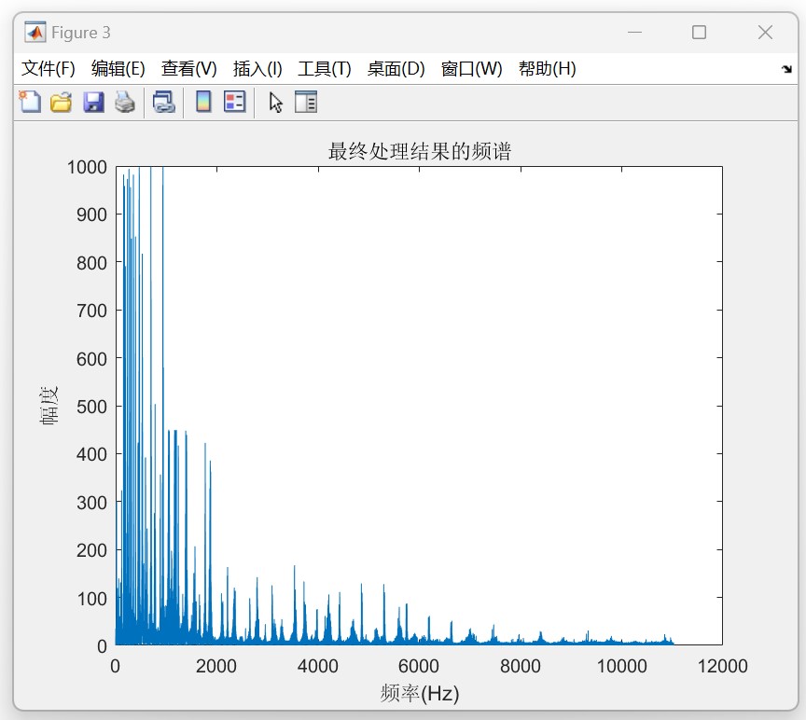Open the 查看(V) menu
Image resolution: width=806 pixels, height=720 pixels.
coord(188,69)
